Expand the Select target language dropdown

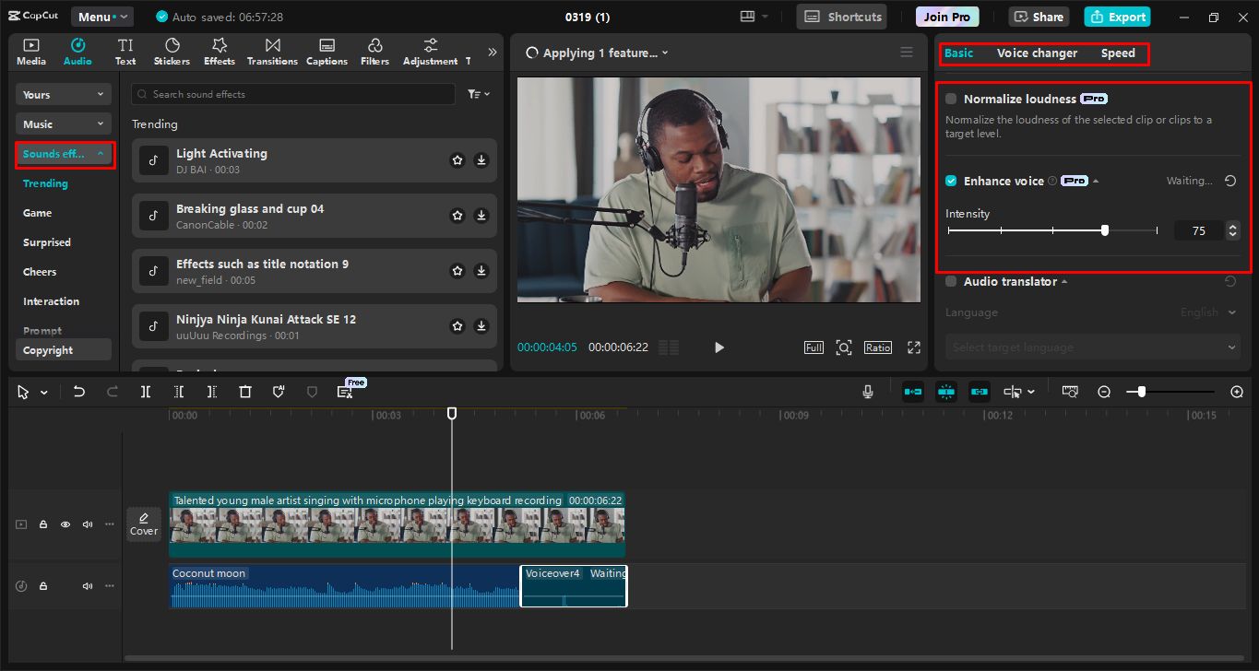1092,347
